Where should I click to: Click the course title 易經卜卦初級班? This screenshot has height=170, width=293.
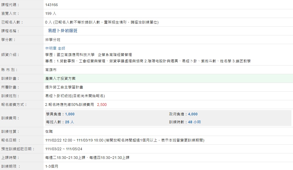(63, 31)
